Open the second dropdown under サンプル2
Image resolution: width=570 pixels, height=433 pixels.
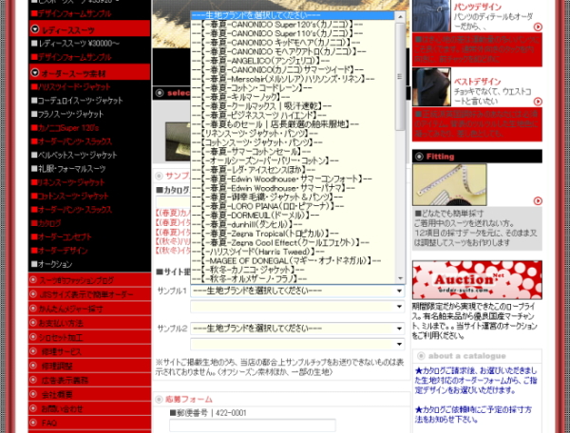coord(297,344)
